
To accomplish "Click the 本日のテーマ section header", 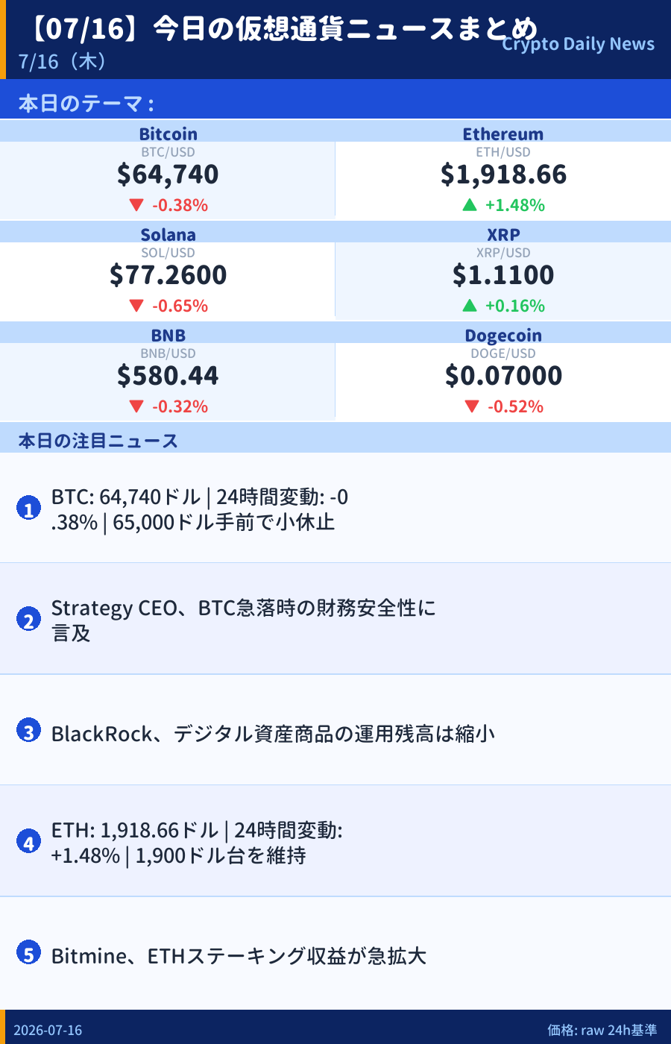I will (x=86, y=103).
